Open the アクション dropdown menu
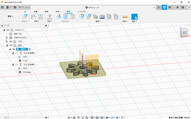Screen dimensions: 191x119 (66, 21)
